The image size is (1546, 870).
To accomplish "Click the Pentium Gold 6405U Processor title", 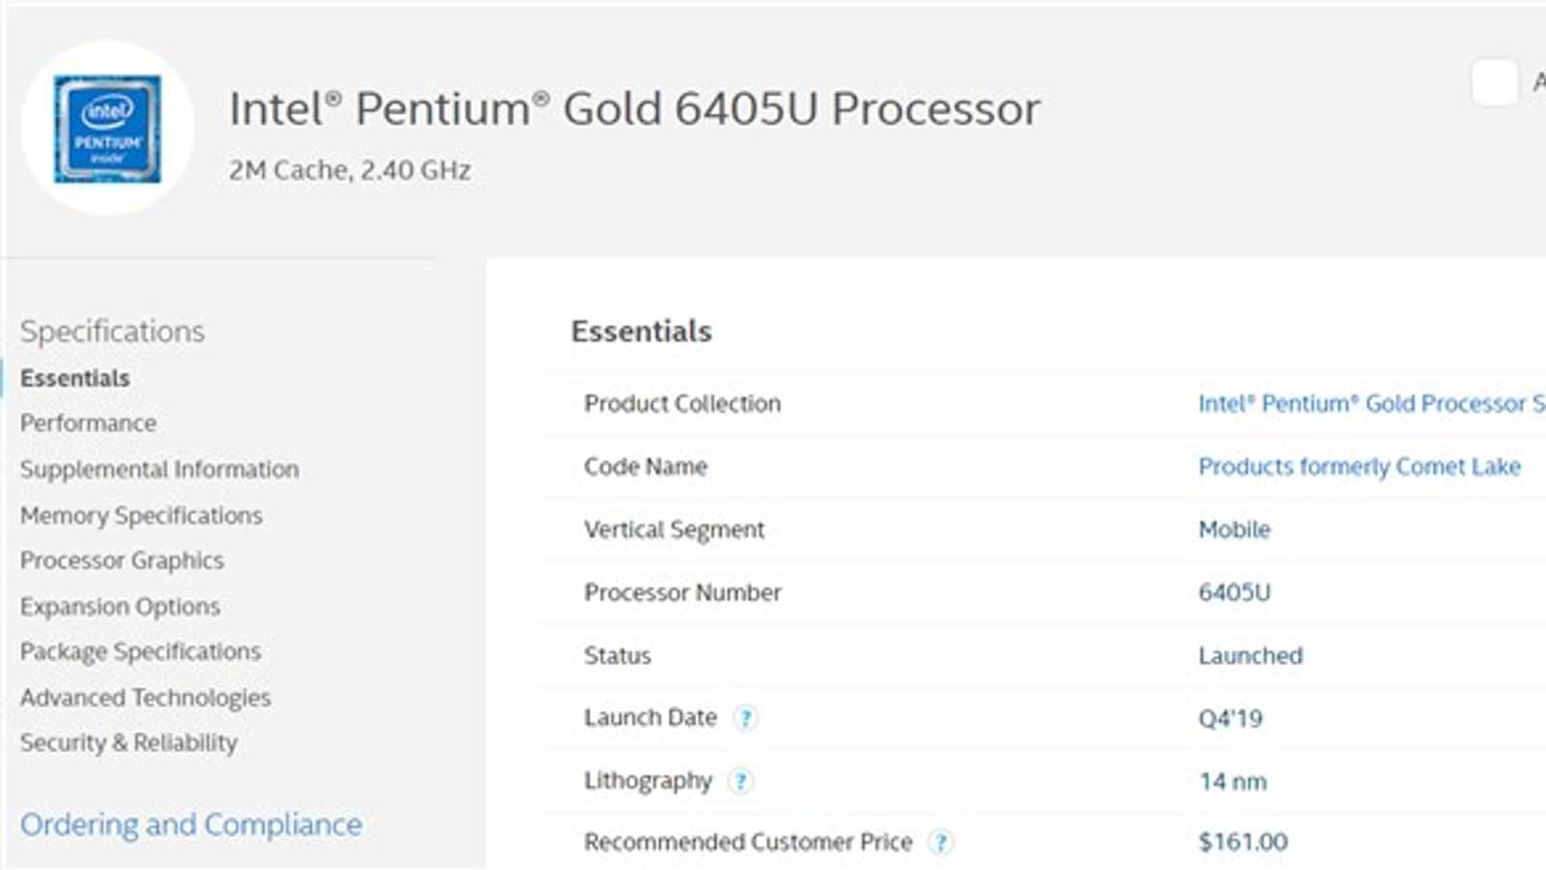I will coord(634,108).
